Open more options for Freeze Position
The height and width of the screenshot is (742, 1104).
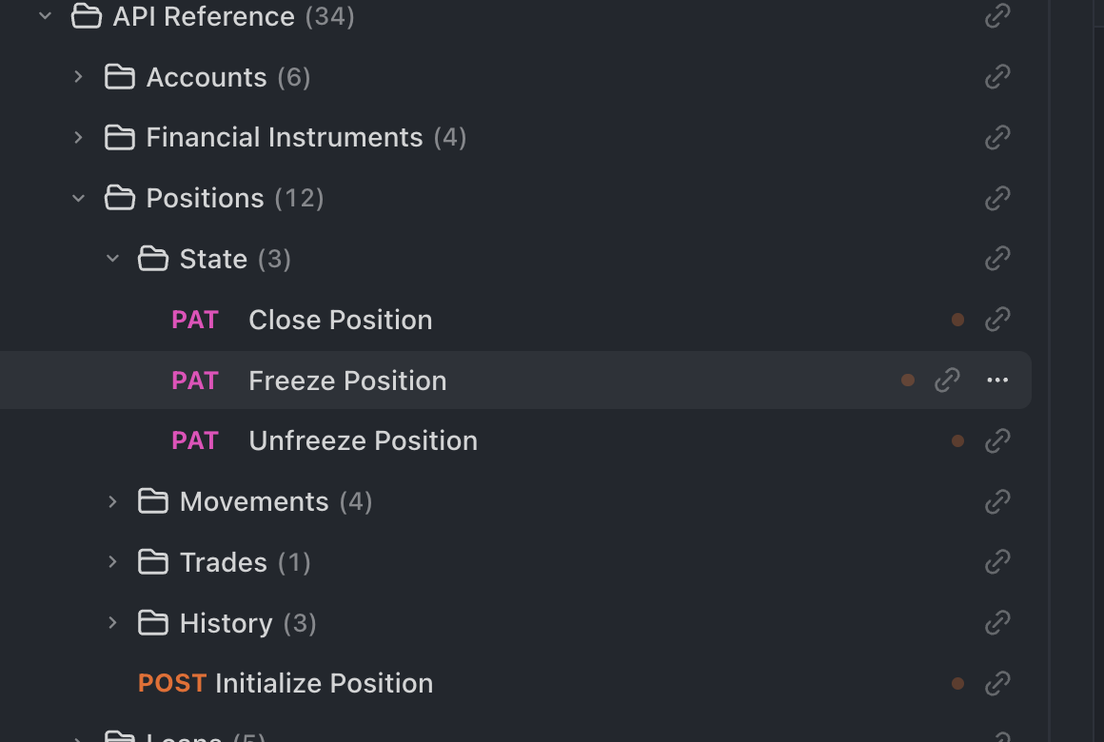click(996, 381)
